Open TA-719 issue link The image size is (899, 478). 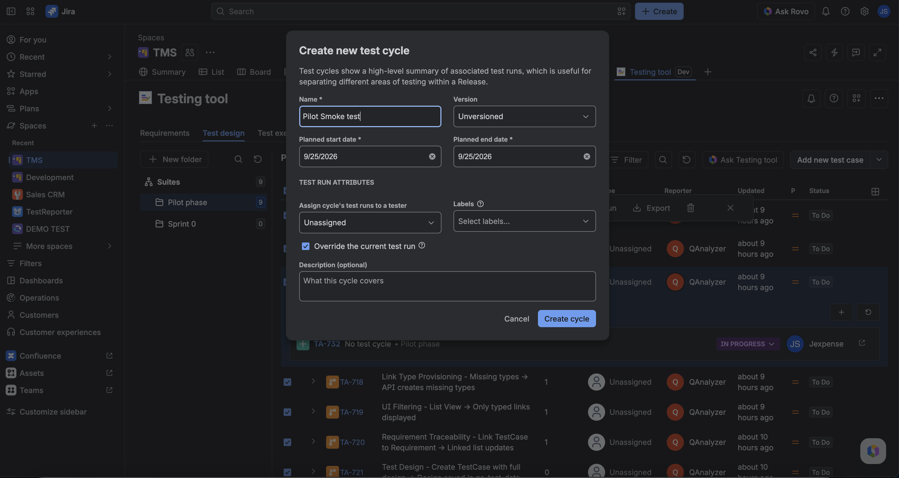coord(351,412)
